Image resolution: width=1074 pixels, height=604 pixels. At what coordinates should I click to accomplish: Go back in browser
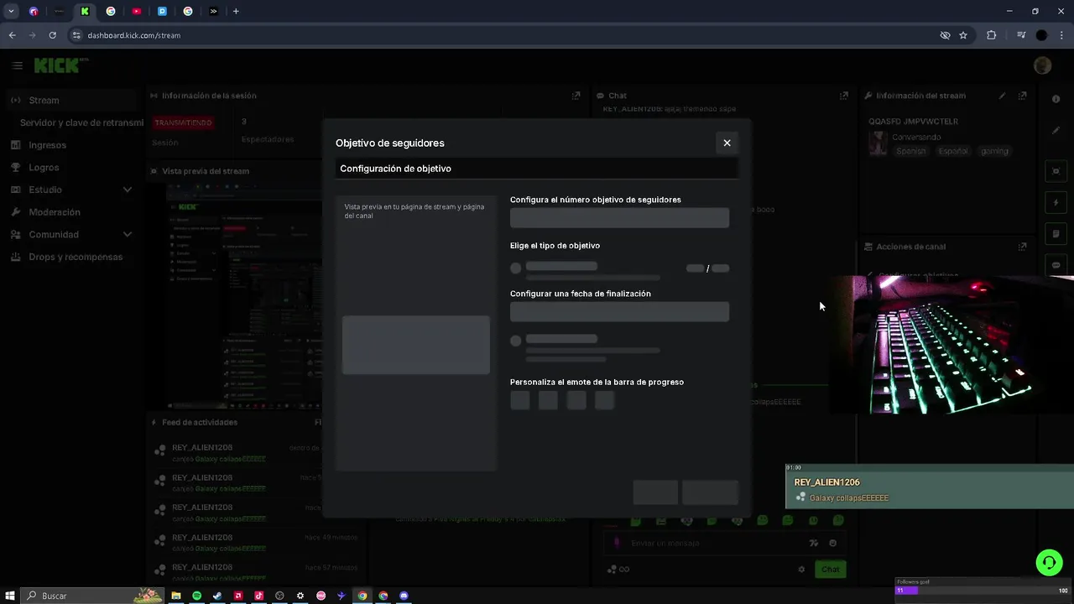click(12, 35)
